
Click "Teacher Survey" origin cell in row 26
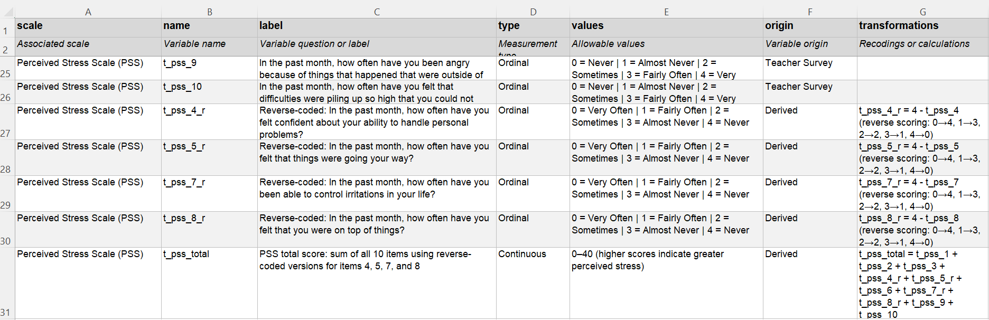[x=810, y=92]
